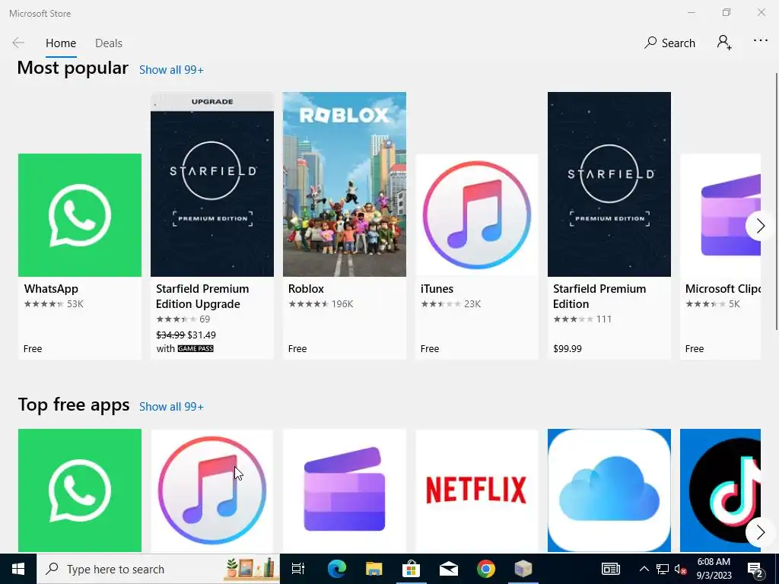Screen dimensions: 779x584
Task: Open Search in the Store
Action: [x=669, y=43]
